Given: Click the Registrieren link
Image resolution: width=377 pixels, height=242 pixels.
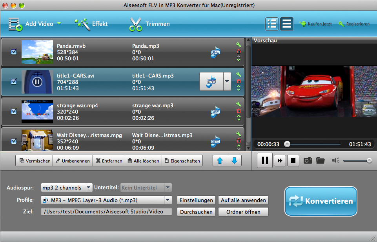Looking at the screenshot, I should tap(354, 24).
